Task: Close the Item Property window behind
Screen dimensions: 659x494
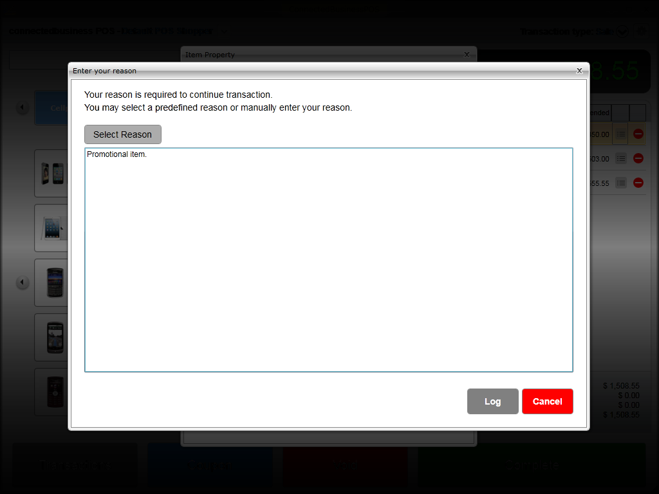Action: [467, 55]
